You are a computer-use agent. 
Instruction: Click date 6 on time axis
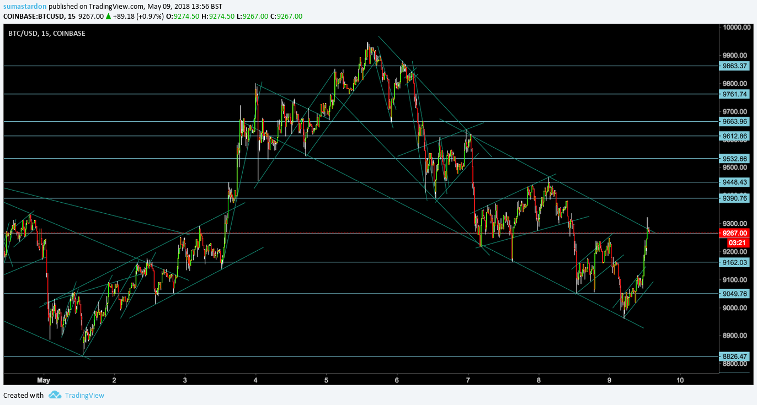[397, 380]
